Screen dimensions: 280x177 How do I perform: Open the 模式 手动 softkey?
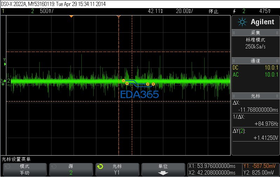tap(25, 170)
